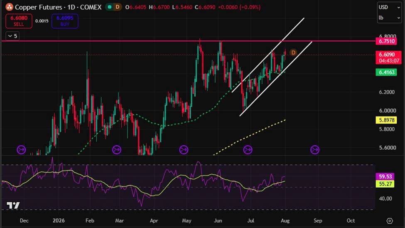This screenshot has width=405, height=228.
Task: Click the green moving average label 6.4163
Action: pyautogui.click(x=386, y=72)
